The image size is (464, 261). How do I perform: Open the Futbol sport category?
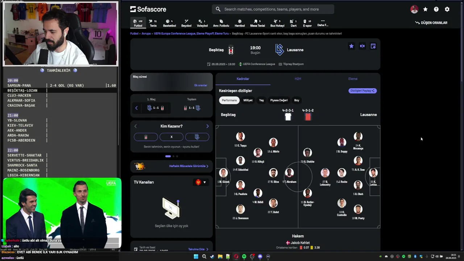coord(138,23)
